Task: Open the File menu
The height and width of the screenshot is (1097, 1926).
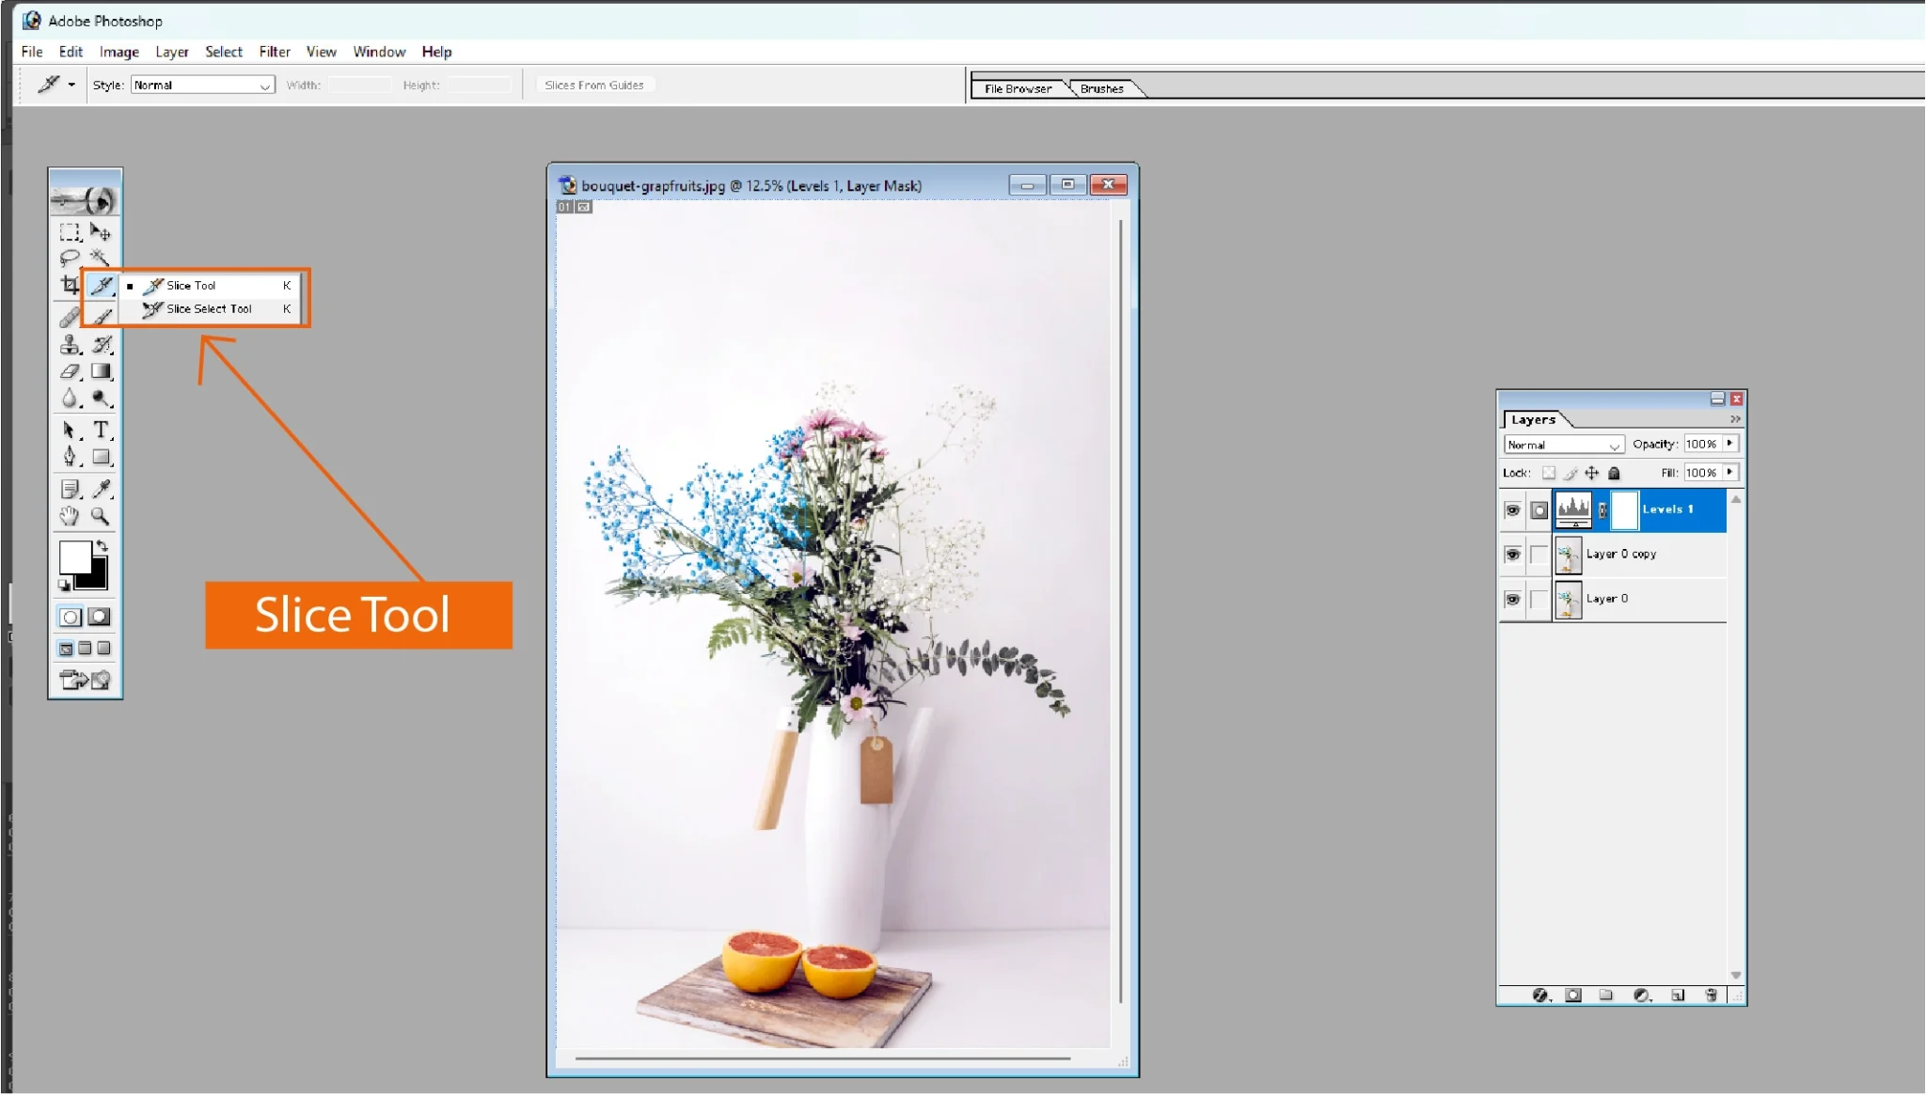Action: click(32, 52)
